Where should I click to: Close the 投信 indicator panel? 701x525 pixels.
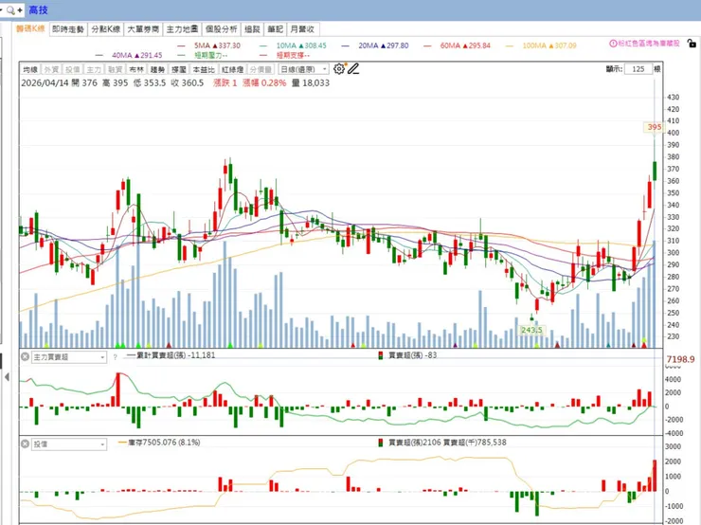click(x=25, y=444)
